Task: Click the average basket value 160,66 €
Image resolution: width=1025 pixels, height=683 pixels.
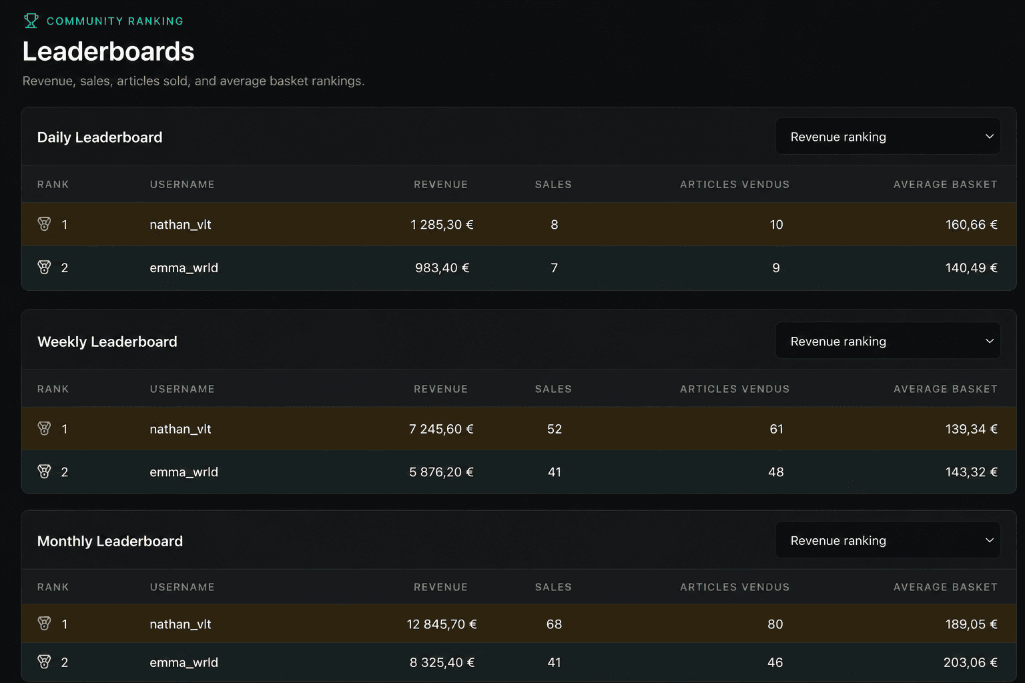Action: click(x=971, y=225)
